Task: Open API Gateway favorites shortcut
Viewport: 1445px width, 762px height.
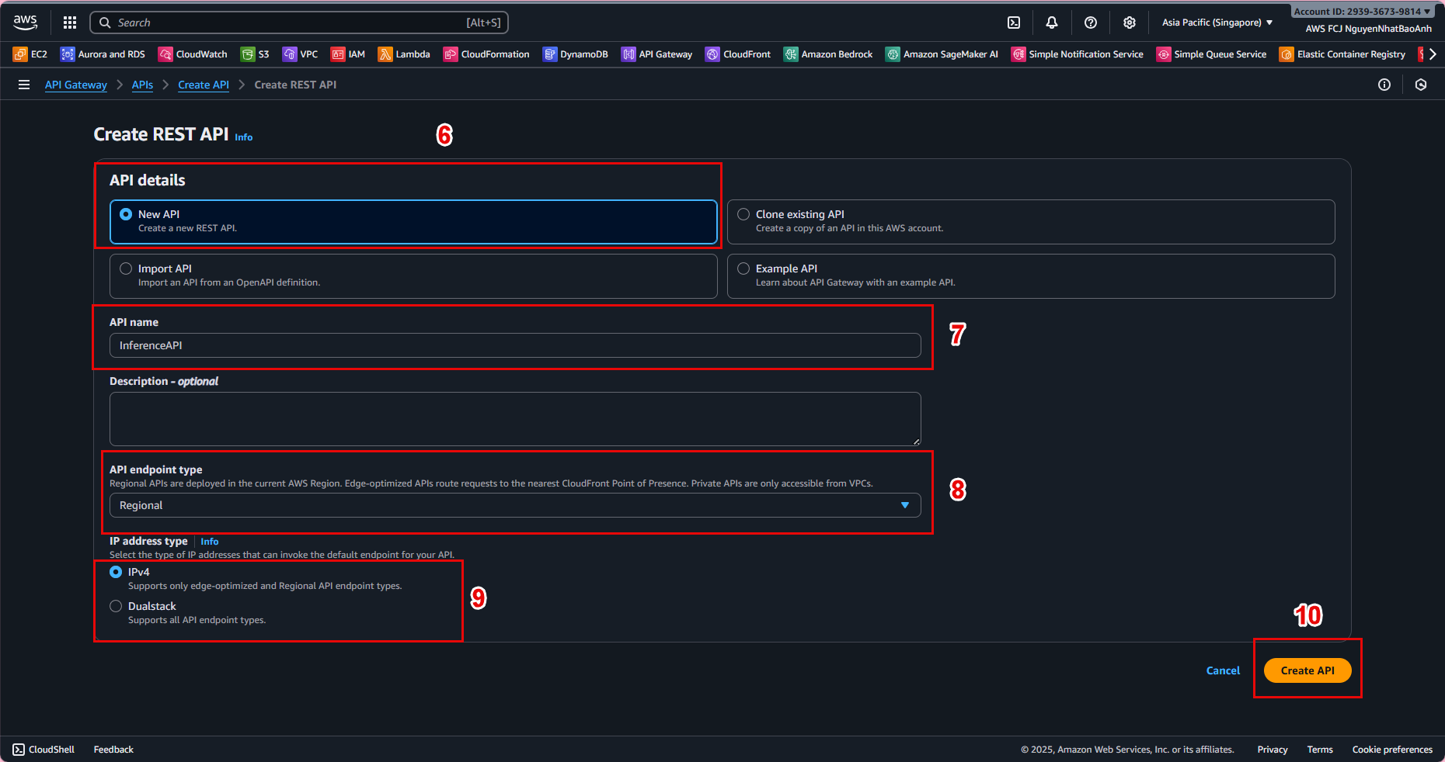Action: coord(657,54)
